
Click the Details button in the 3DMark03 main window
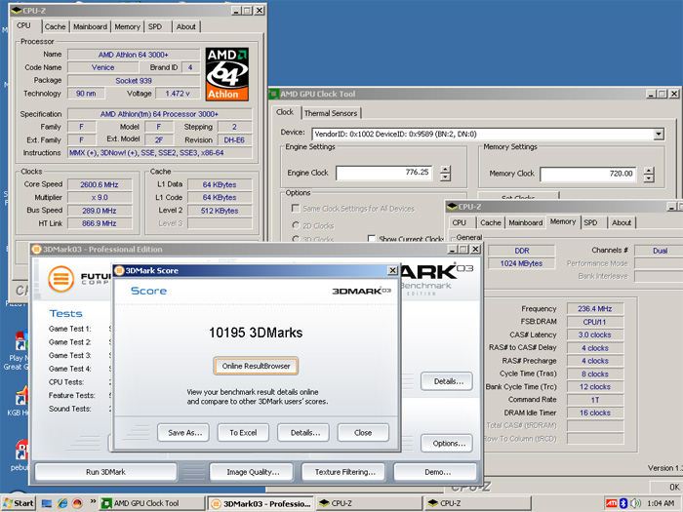pos(447,381)
